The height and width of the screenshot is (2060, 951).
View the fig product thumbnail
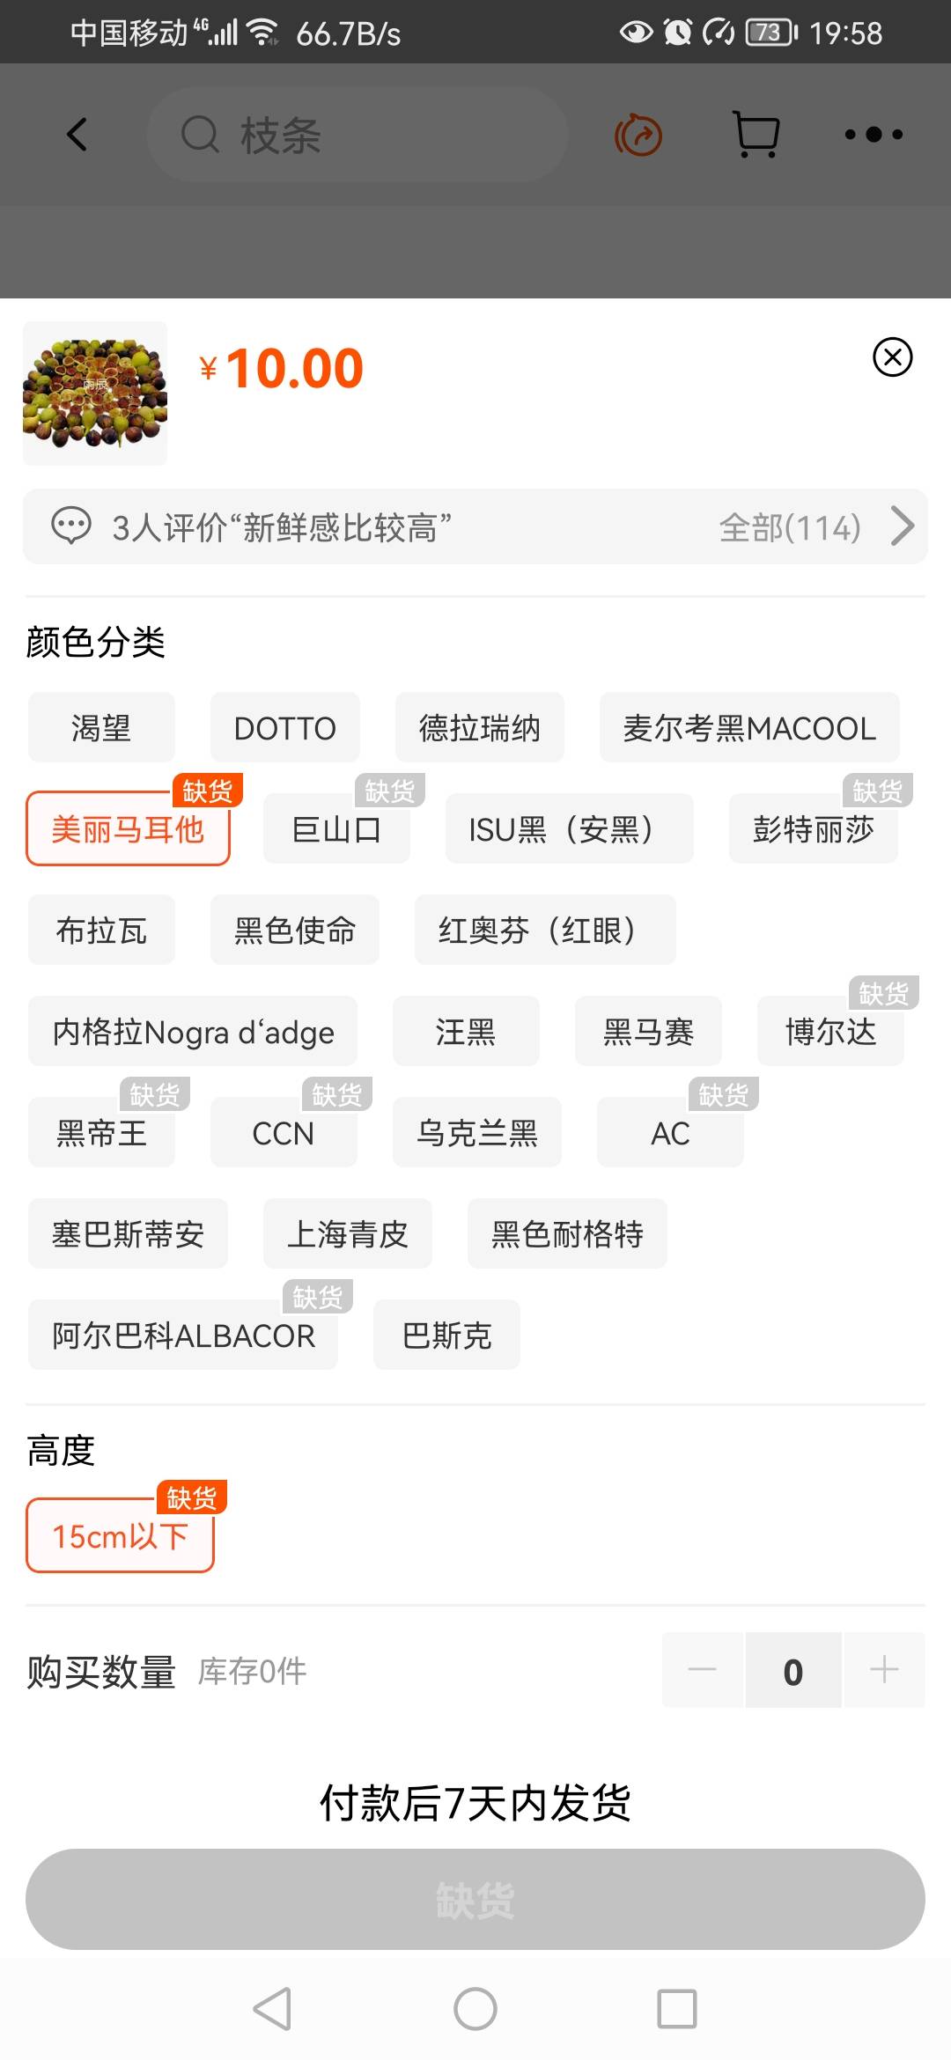95,393
